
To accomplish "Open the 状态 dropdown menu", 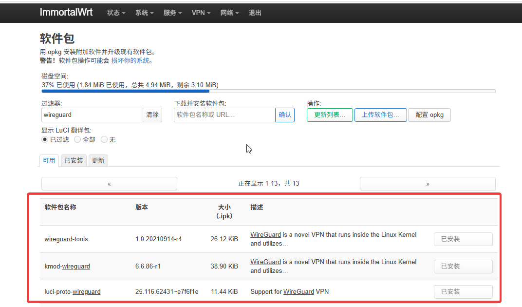I will tap(116, 13).
